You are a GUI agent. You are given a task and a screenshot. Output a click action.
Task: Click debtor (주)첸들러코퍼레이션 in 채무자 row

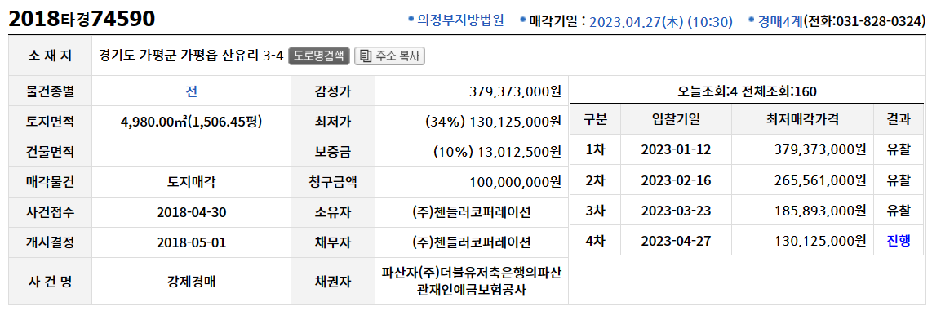coord(472,242)
